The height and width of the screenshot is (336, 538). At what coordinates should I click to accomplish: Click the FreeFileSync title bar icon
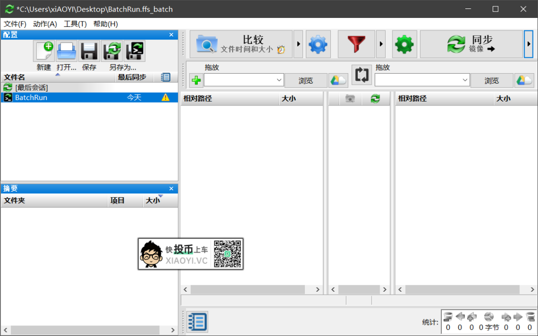click(9, 9)
